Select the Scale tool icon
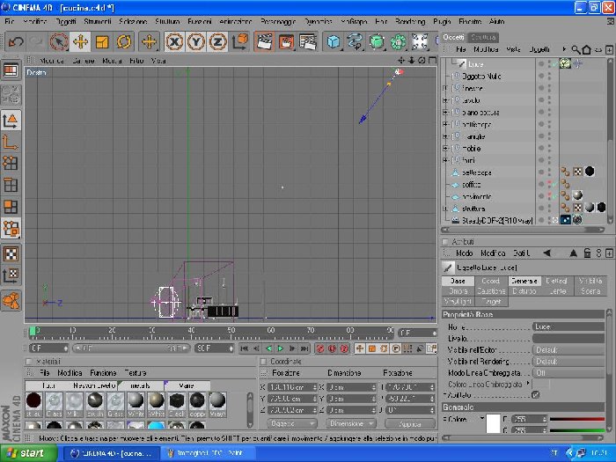Screen dimensions: 616x462 pyautogui.click(x=102, y=41)
